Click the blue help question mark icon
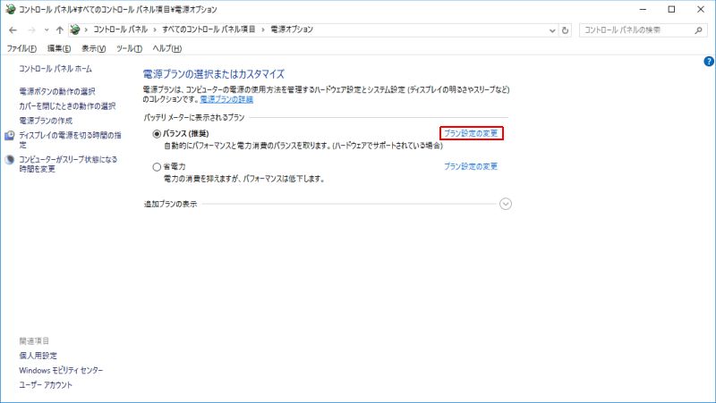The width and height of the screenshot is (716, 403). click(x=709, y=61)
